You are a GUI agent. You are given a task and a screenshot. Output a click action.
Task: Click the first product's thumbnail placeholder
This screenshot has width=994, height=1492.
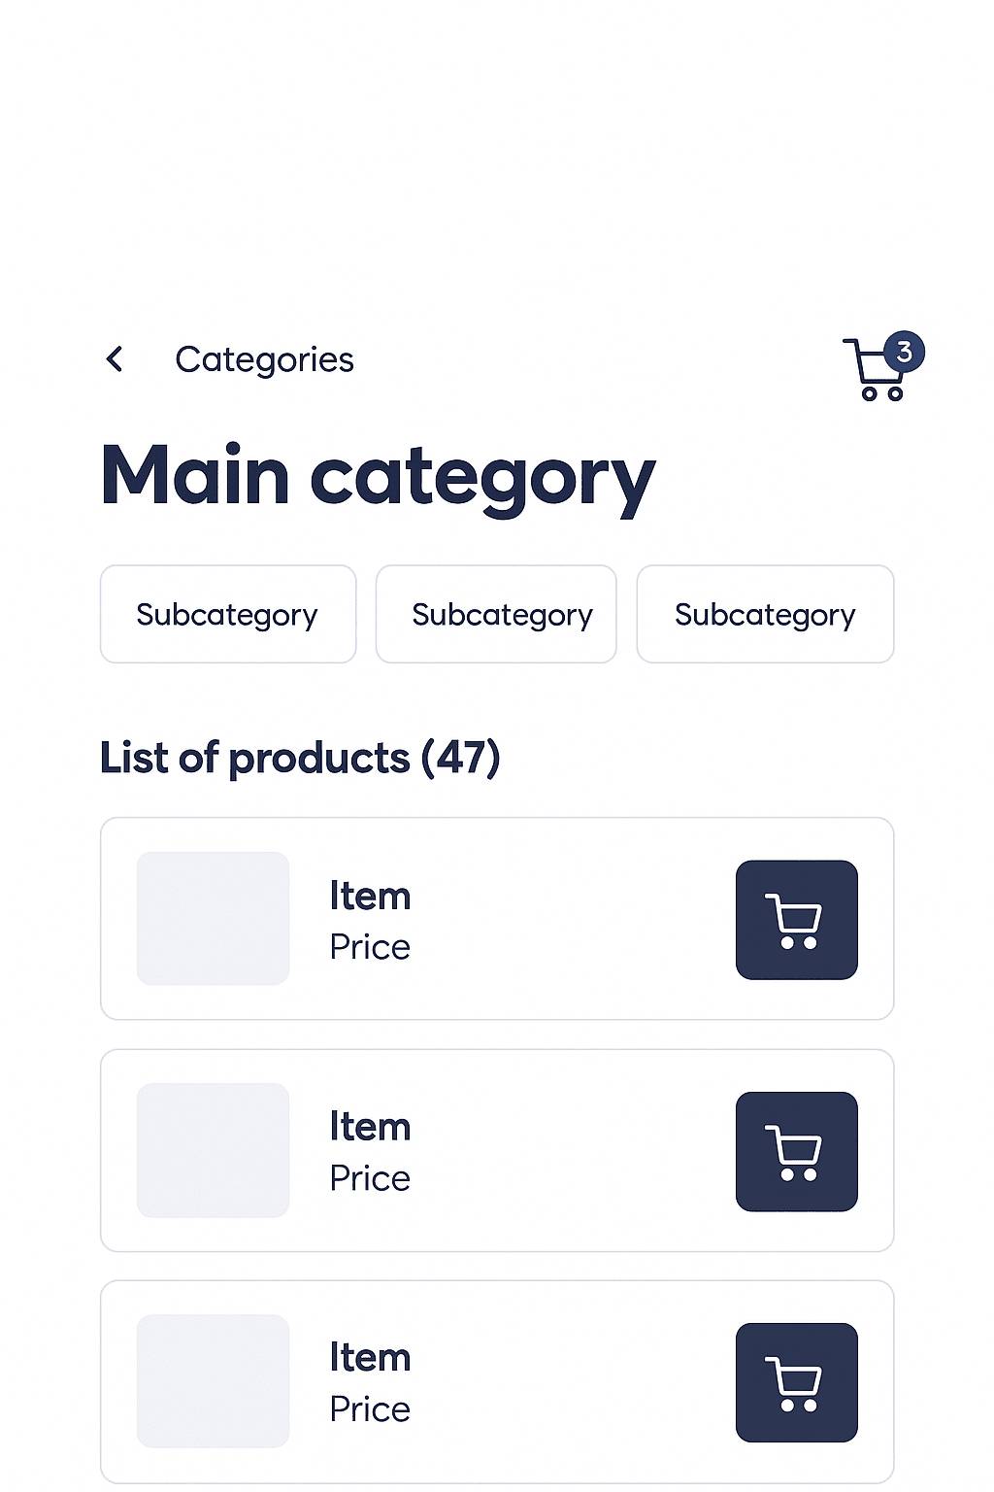(213, 919)
